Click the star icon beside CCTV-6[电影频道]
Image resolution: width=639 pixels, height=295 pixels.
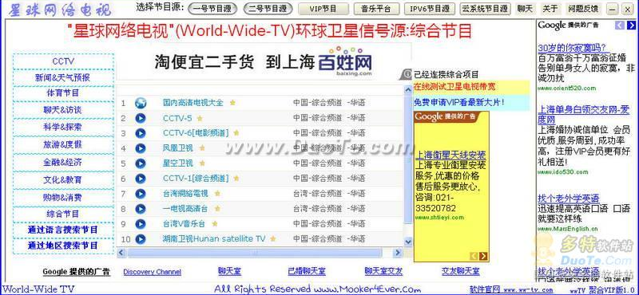[236, 133]
